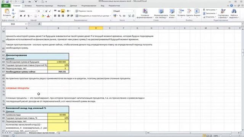
Task: Click the Insert Worksheet tab icon
Action: point(59,133)
